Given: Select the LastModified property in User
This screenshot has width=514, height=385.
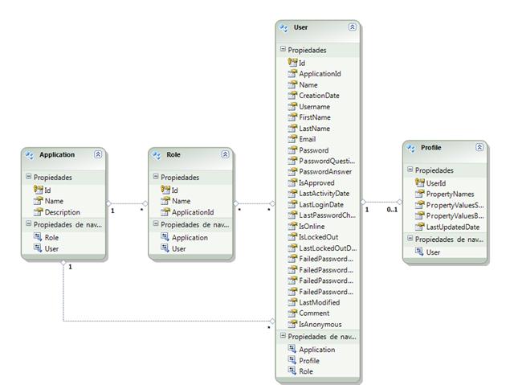Looking at the screenshot, I should [320, 302].
